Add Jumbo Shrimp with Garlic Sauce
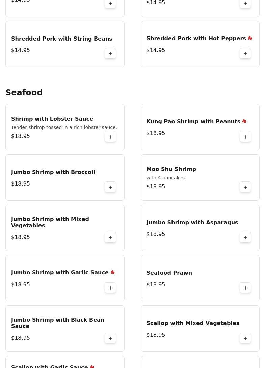 (110, 288)
